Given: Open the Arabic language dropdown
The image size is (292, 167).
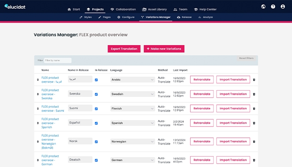Looking at the screenshot, I should coord(133,80).
